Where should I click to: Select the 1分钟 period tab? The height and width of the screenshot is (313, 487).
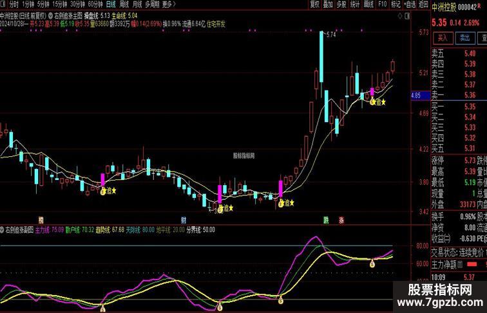pyautogui.click(x=28, y=4)
